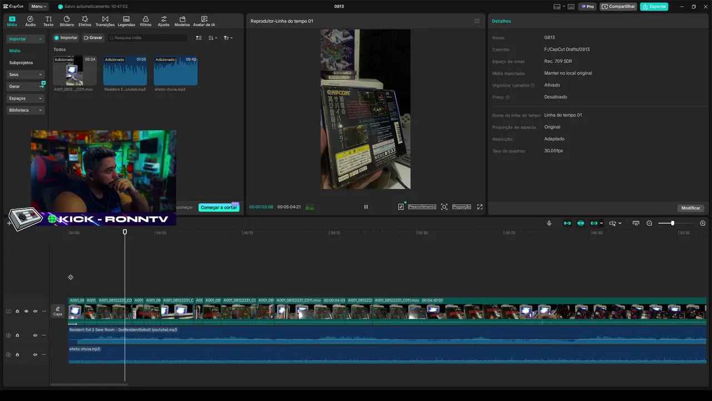Zoom out the timeline

pyautogui.click(x=649, y=223)
